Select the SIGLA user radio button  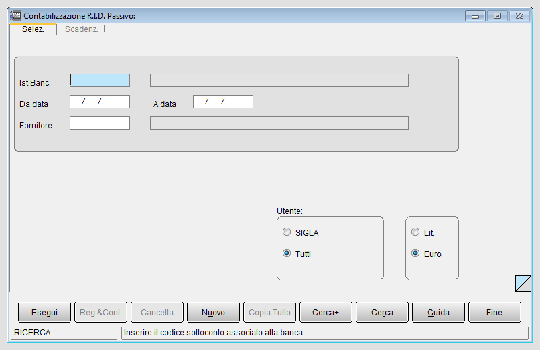click(287, 232)
